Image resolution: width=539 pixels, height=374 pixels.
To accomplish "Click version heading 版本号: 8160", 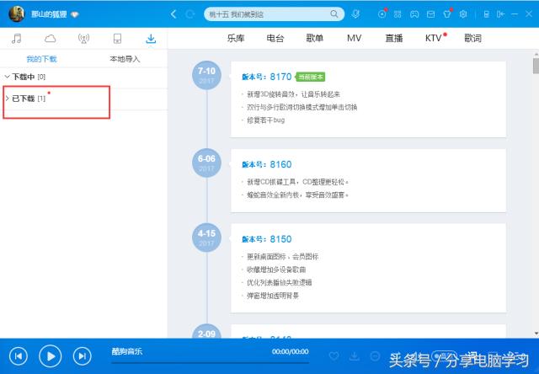I will [267, 164].
